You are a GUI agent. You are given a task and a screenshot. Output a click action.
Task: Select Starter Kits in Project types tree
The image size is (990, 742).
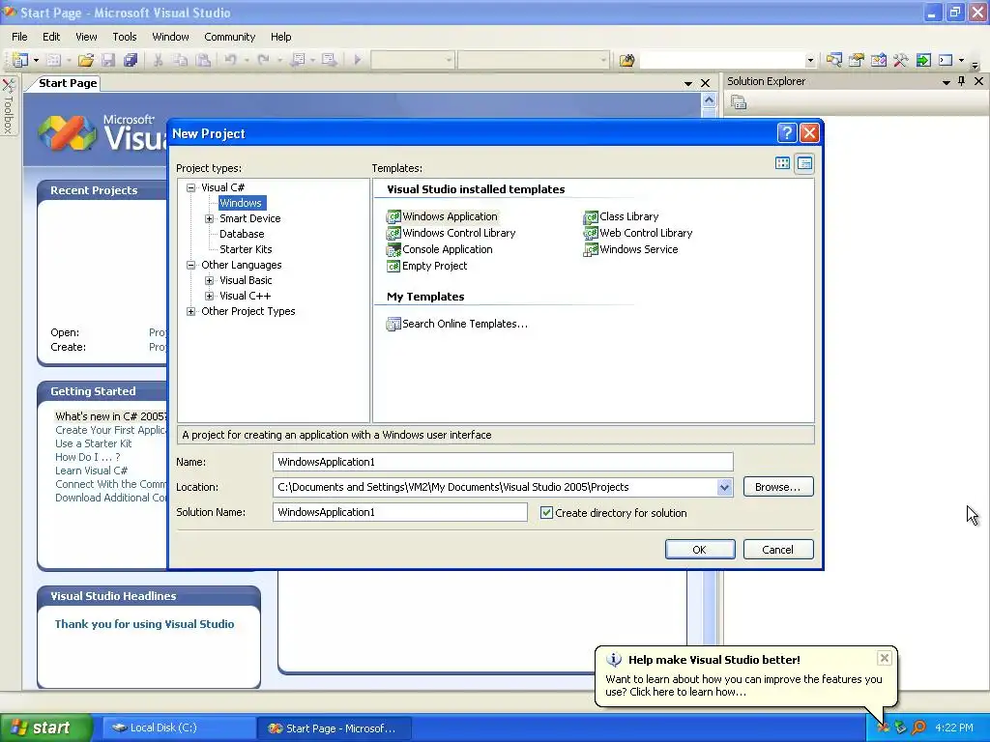tap(246, 249)
